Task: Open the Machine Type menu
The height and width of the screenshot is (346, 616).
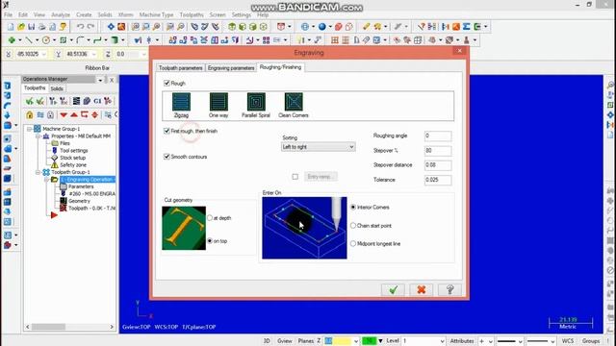Action: coord(156,15)
